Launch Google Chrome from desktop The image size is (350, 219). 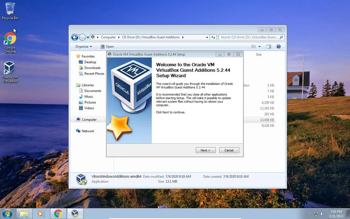click(x=10, y=43)
